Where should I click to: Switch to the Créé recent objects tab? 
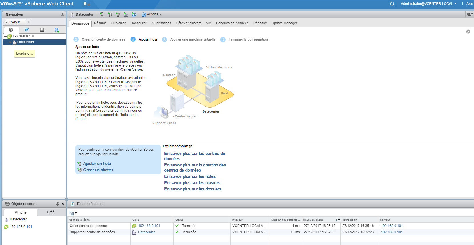(x=51, y=212)
